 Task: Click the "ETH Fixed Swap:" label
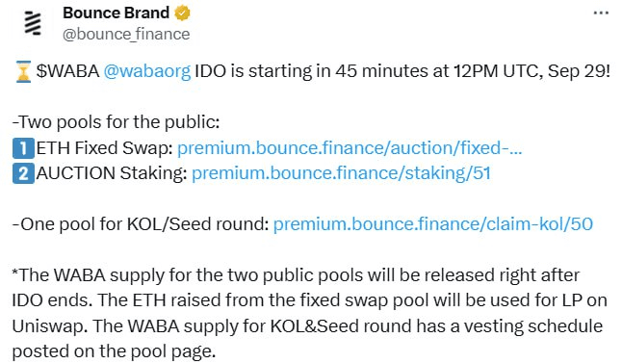point(105,148)
